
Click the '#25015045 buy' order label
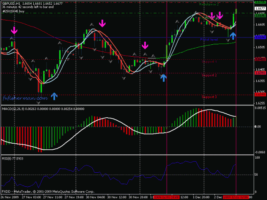14,12
